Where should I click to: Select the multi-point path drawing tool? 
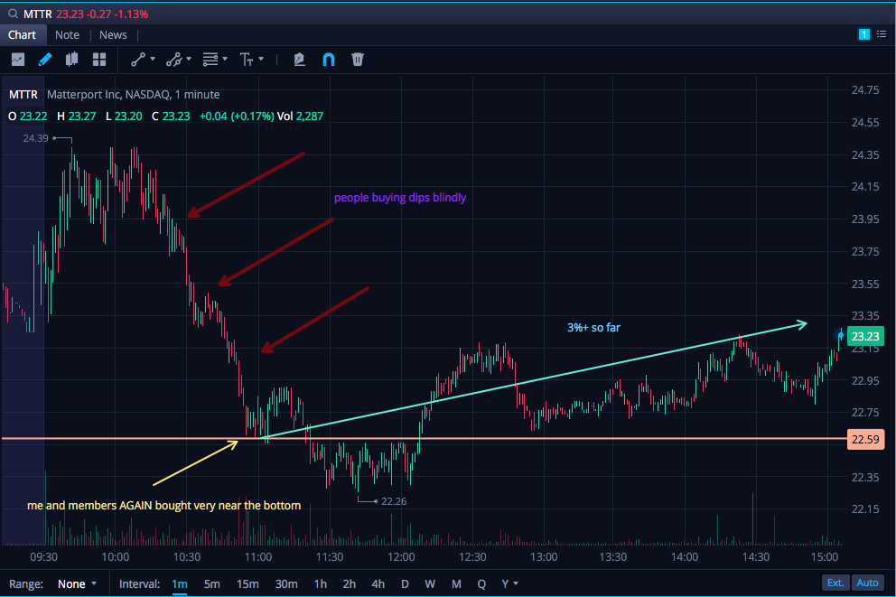(173, 60)
